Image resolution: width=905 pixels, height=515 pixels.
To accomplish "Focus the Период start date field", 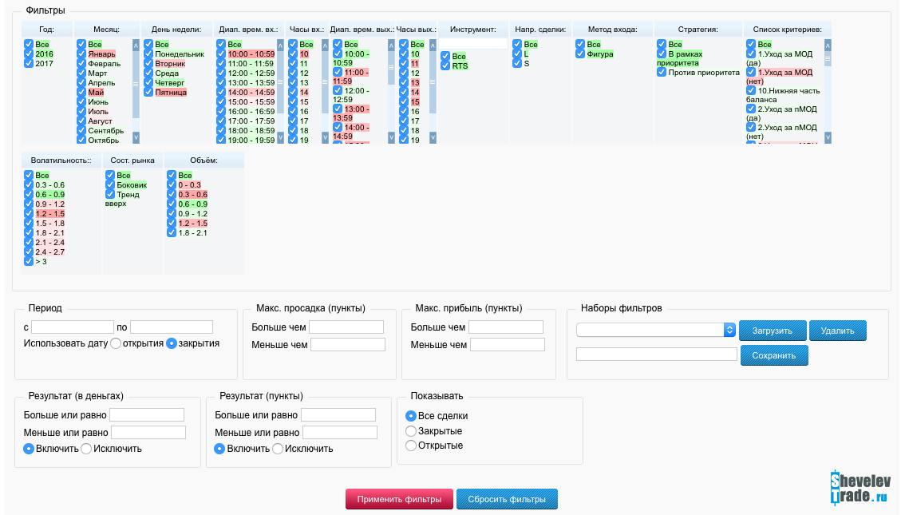I will pos(73,327).
